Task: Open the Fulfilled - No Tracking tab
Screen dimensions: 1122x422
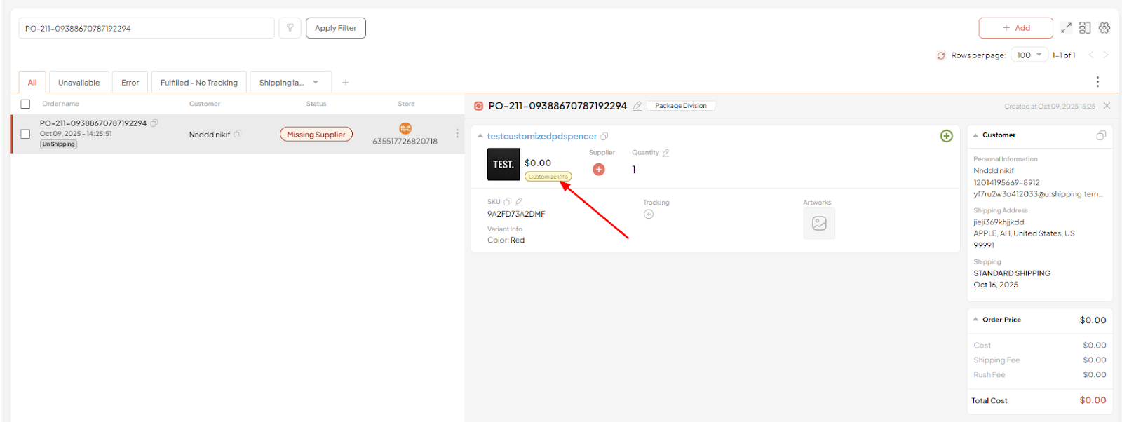Action: click(x=198, y=83)
